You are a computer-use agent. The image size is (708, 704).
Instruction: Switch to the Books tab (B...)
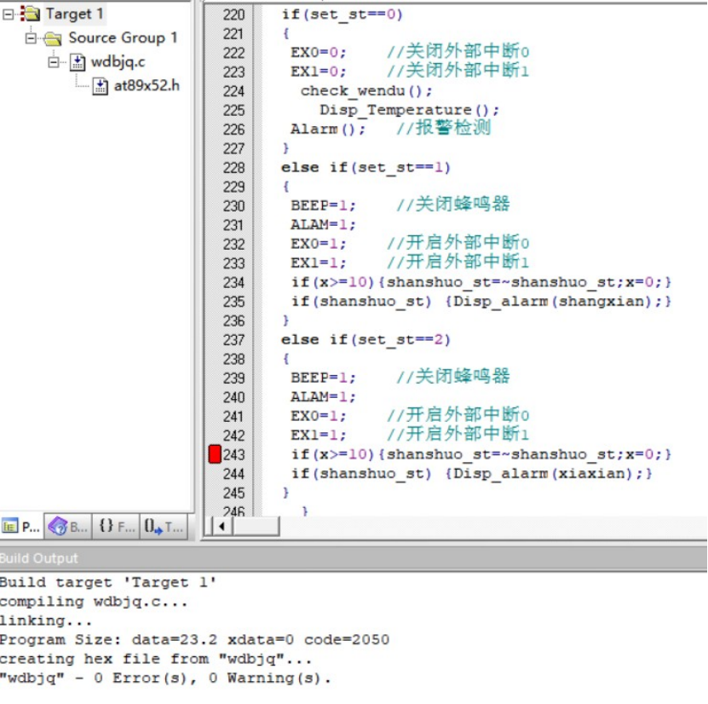pos(68,527)
